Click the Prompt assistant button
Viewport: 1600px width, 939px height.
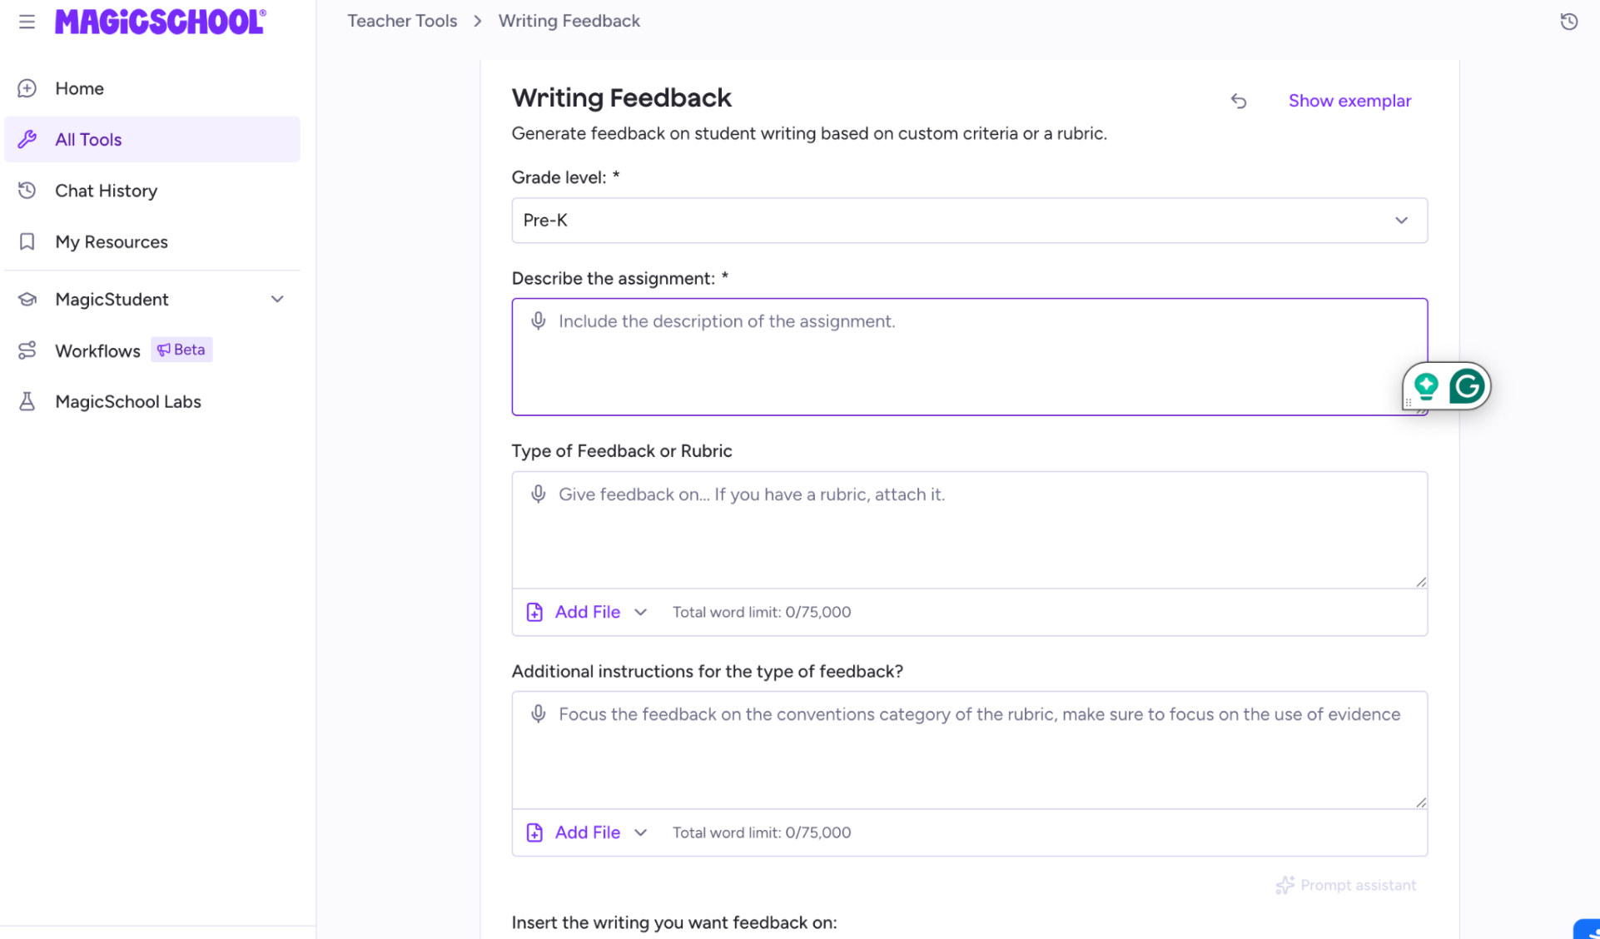click(1345, 885)
